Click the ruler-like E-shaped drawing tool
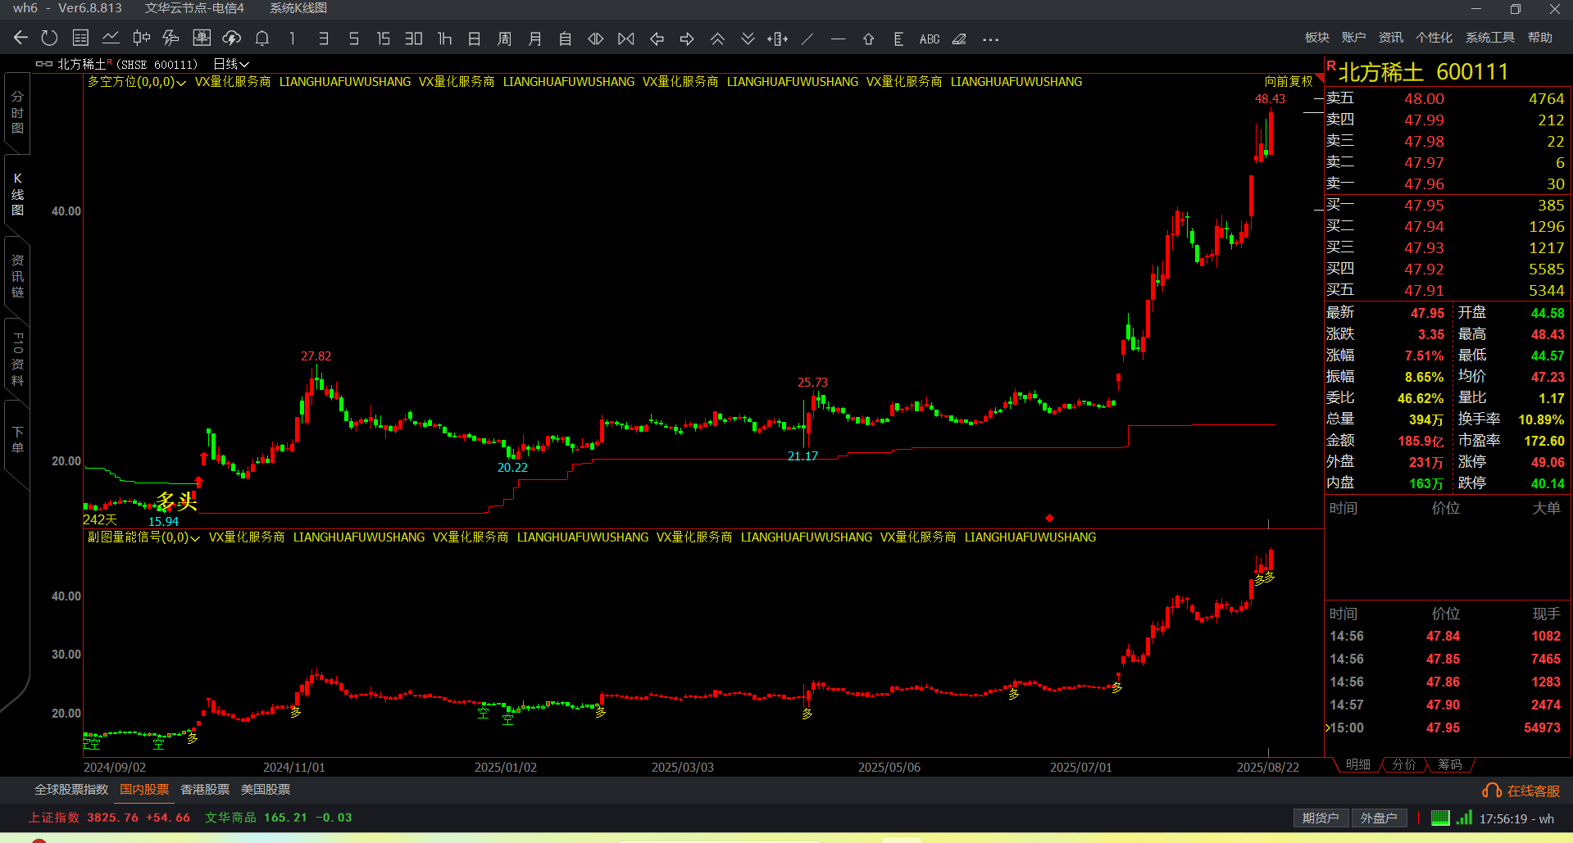This screenshot has width=1573, height=843. click(898, 38)
